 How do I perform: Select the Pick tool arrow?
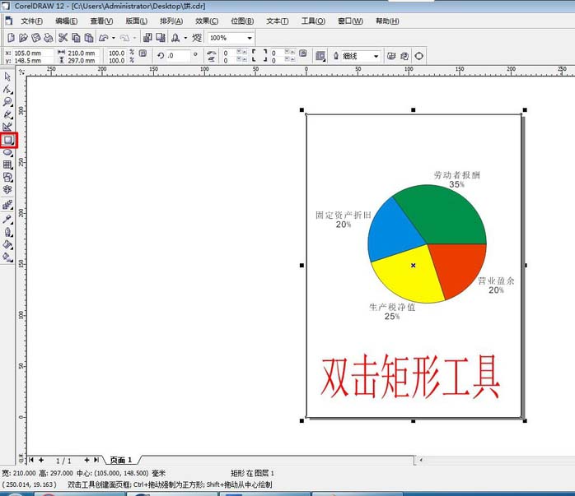(x=8, y=76)
